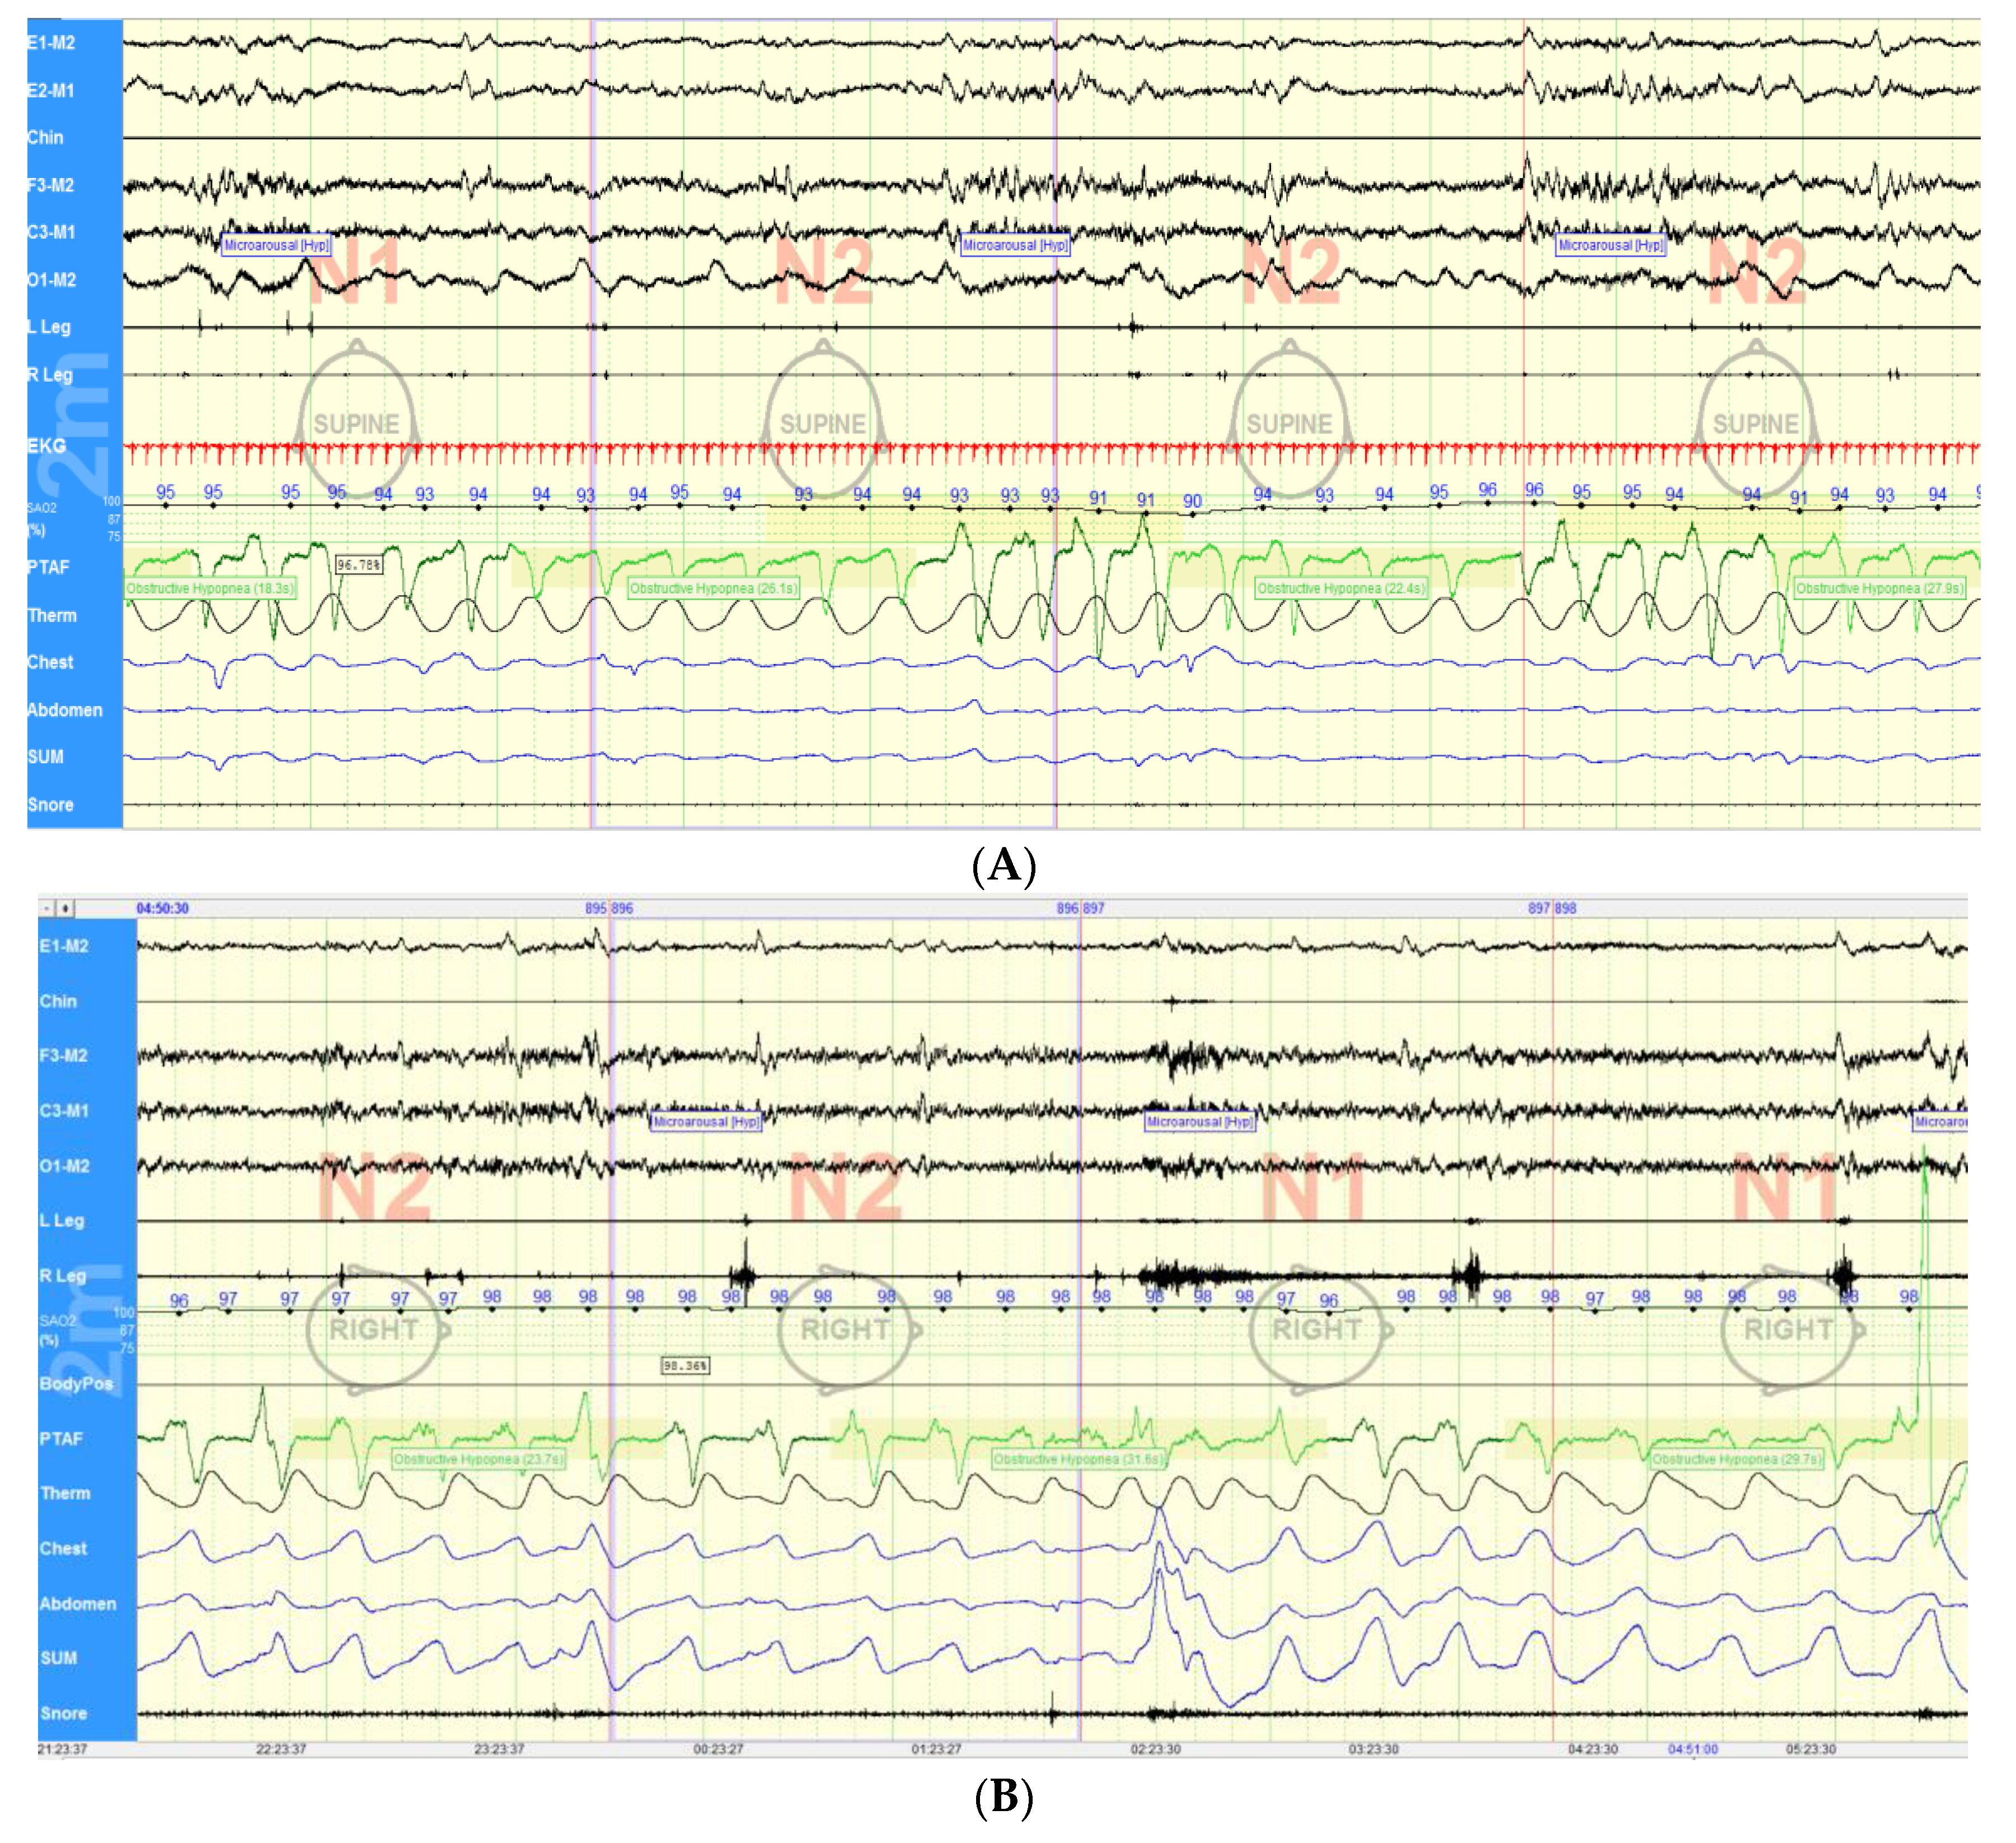Select the Obstructive Hypopnea (18.3s) event label

(210, 588)
